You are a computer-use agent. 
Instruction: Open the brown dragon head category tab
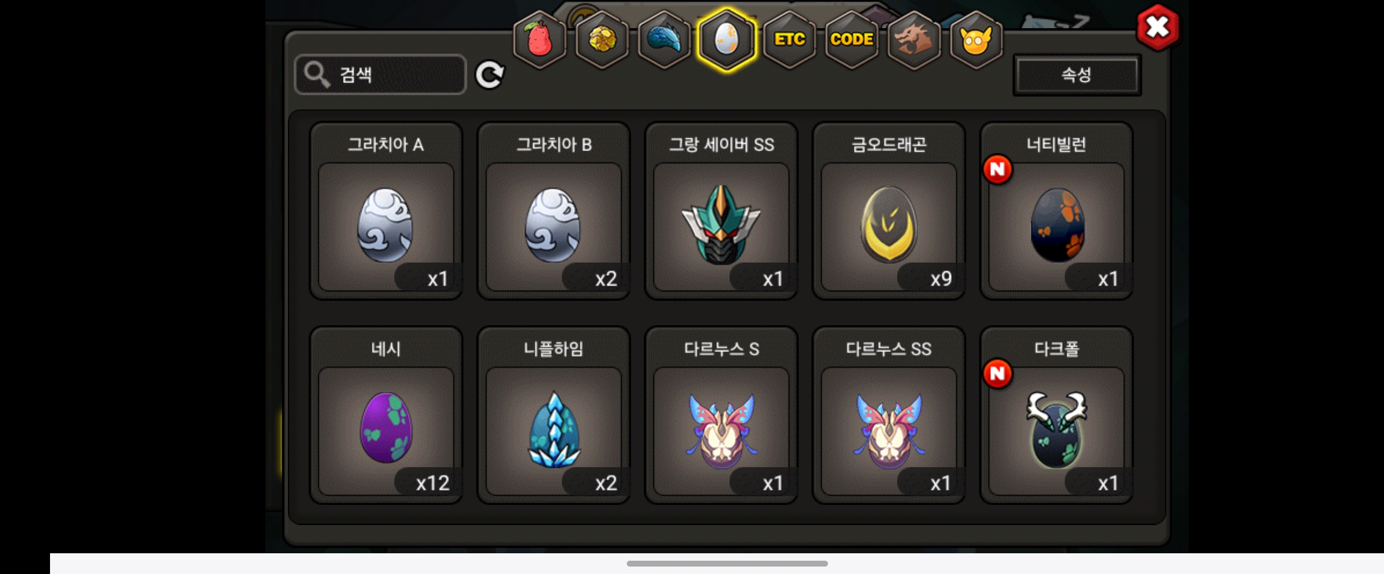(x=913, y=40)
